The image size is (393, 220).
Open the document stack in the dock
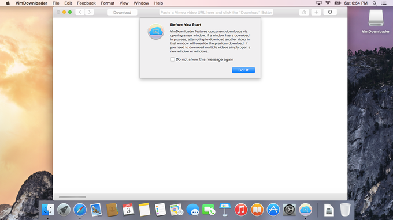coord(329,210)
